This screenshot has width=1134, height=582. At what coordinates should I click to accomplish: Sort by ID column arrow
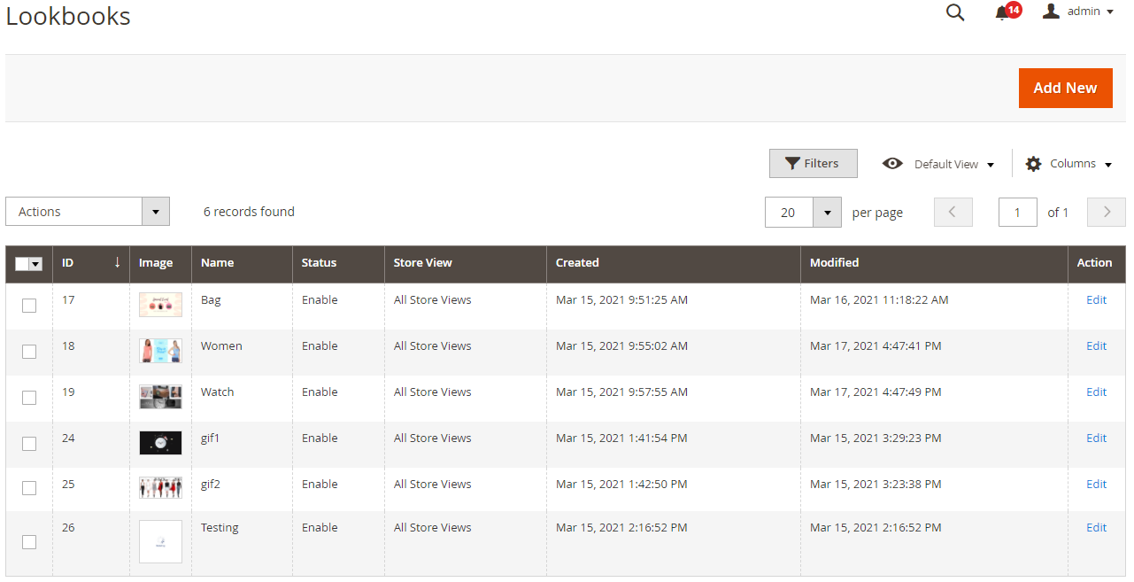coord(117,263)
